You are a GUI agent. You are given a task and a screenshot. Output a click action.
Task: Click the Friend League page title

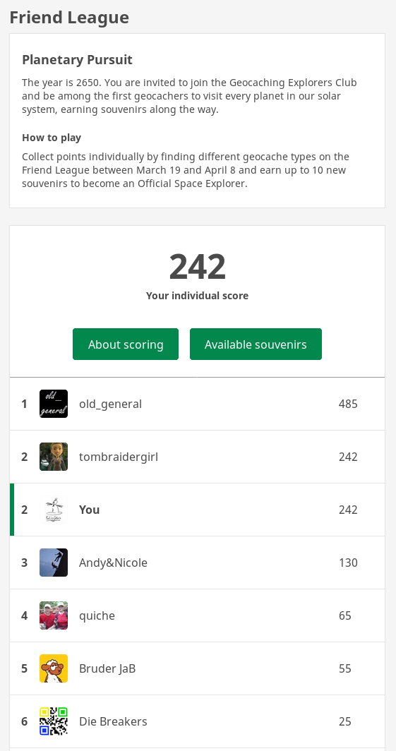(69, 18)
